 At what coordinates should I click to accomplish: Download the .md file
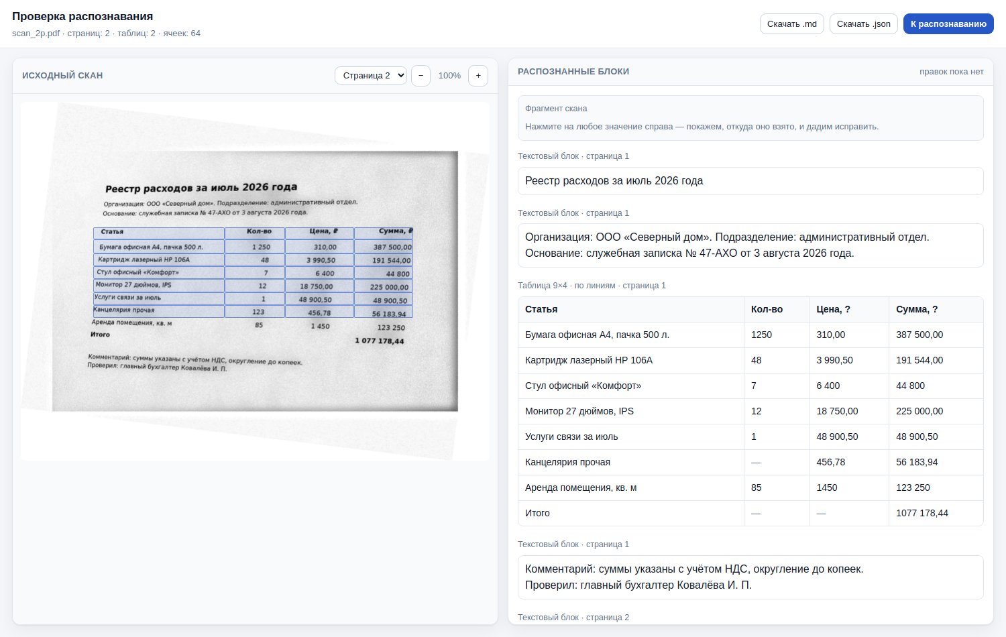pyautogui.click(x=792, y=24)
